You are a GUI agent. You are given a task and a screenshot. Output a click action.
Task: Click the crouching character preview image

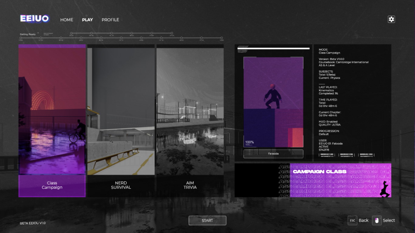tap(273, 102)
